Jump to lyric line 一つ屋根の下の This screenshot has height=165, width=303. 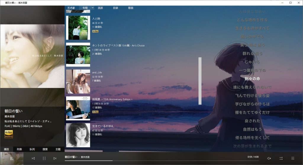coord(252,71)
